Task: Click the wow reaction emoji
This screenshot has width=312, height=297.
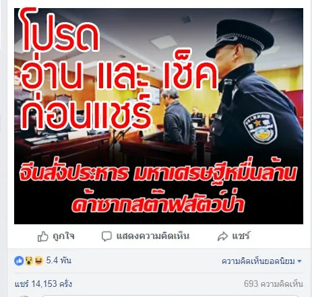Action: pos(29,261)
